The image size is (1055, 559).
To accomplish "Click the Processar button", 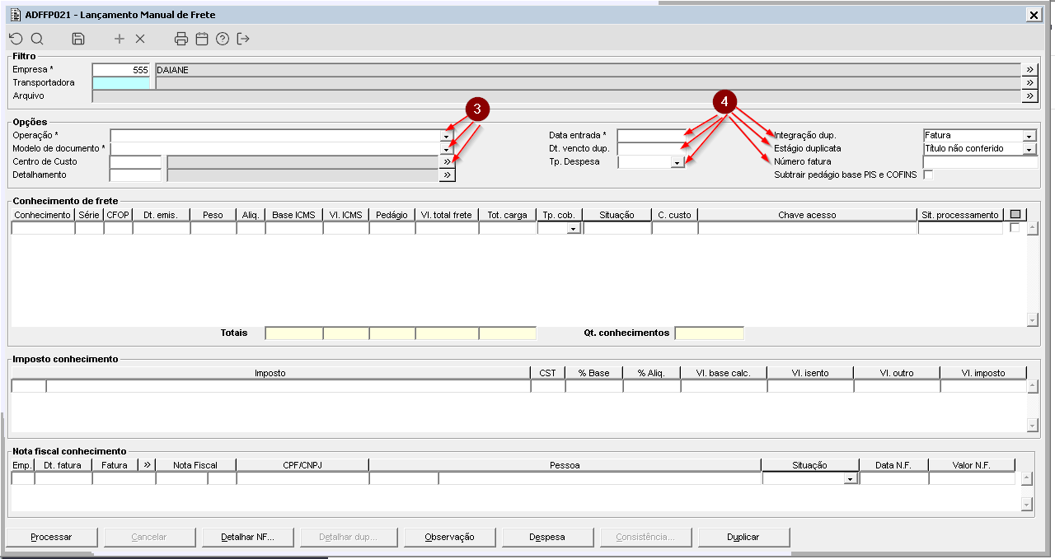I will click(x=51, y=537).
